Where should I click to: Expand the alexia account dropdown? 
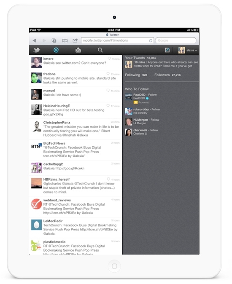pyautogui.click(x=187, y=50)
